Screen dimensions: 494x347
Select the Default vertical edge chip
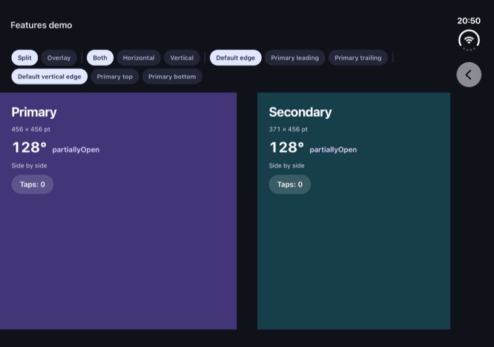pyautogui.click(x=49, y=77)
